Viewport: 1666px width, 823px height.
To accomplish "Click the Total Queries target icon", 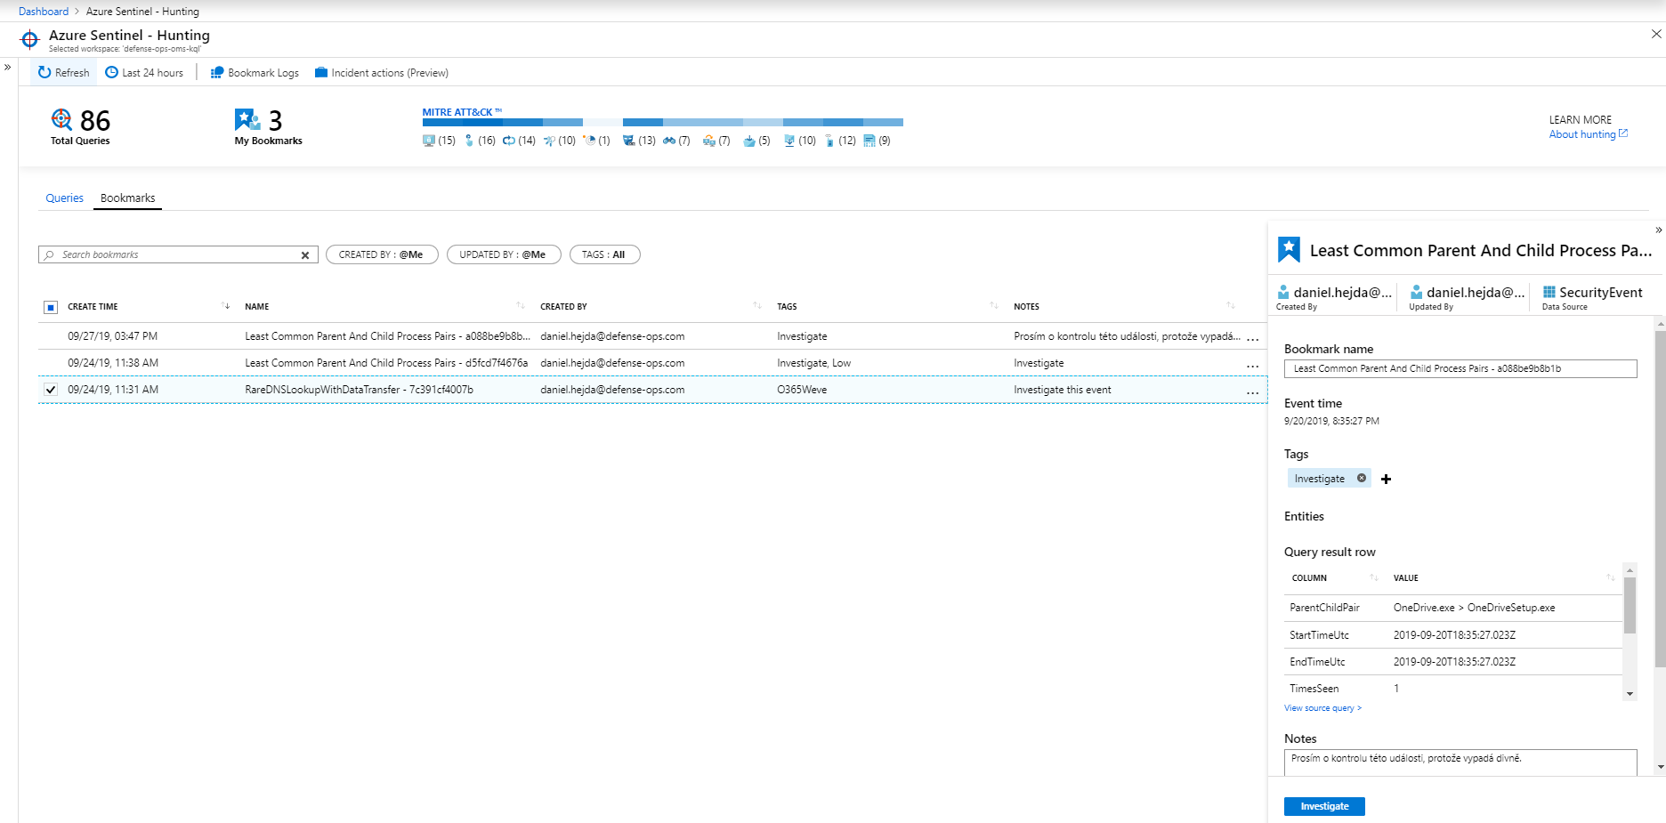I will [x=61, y=119].
